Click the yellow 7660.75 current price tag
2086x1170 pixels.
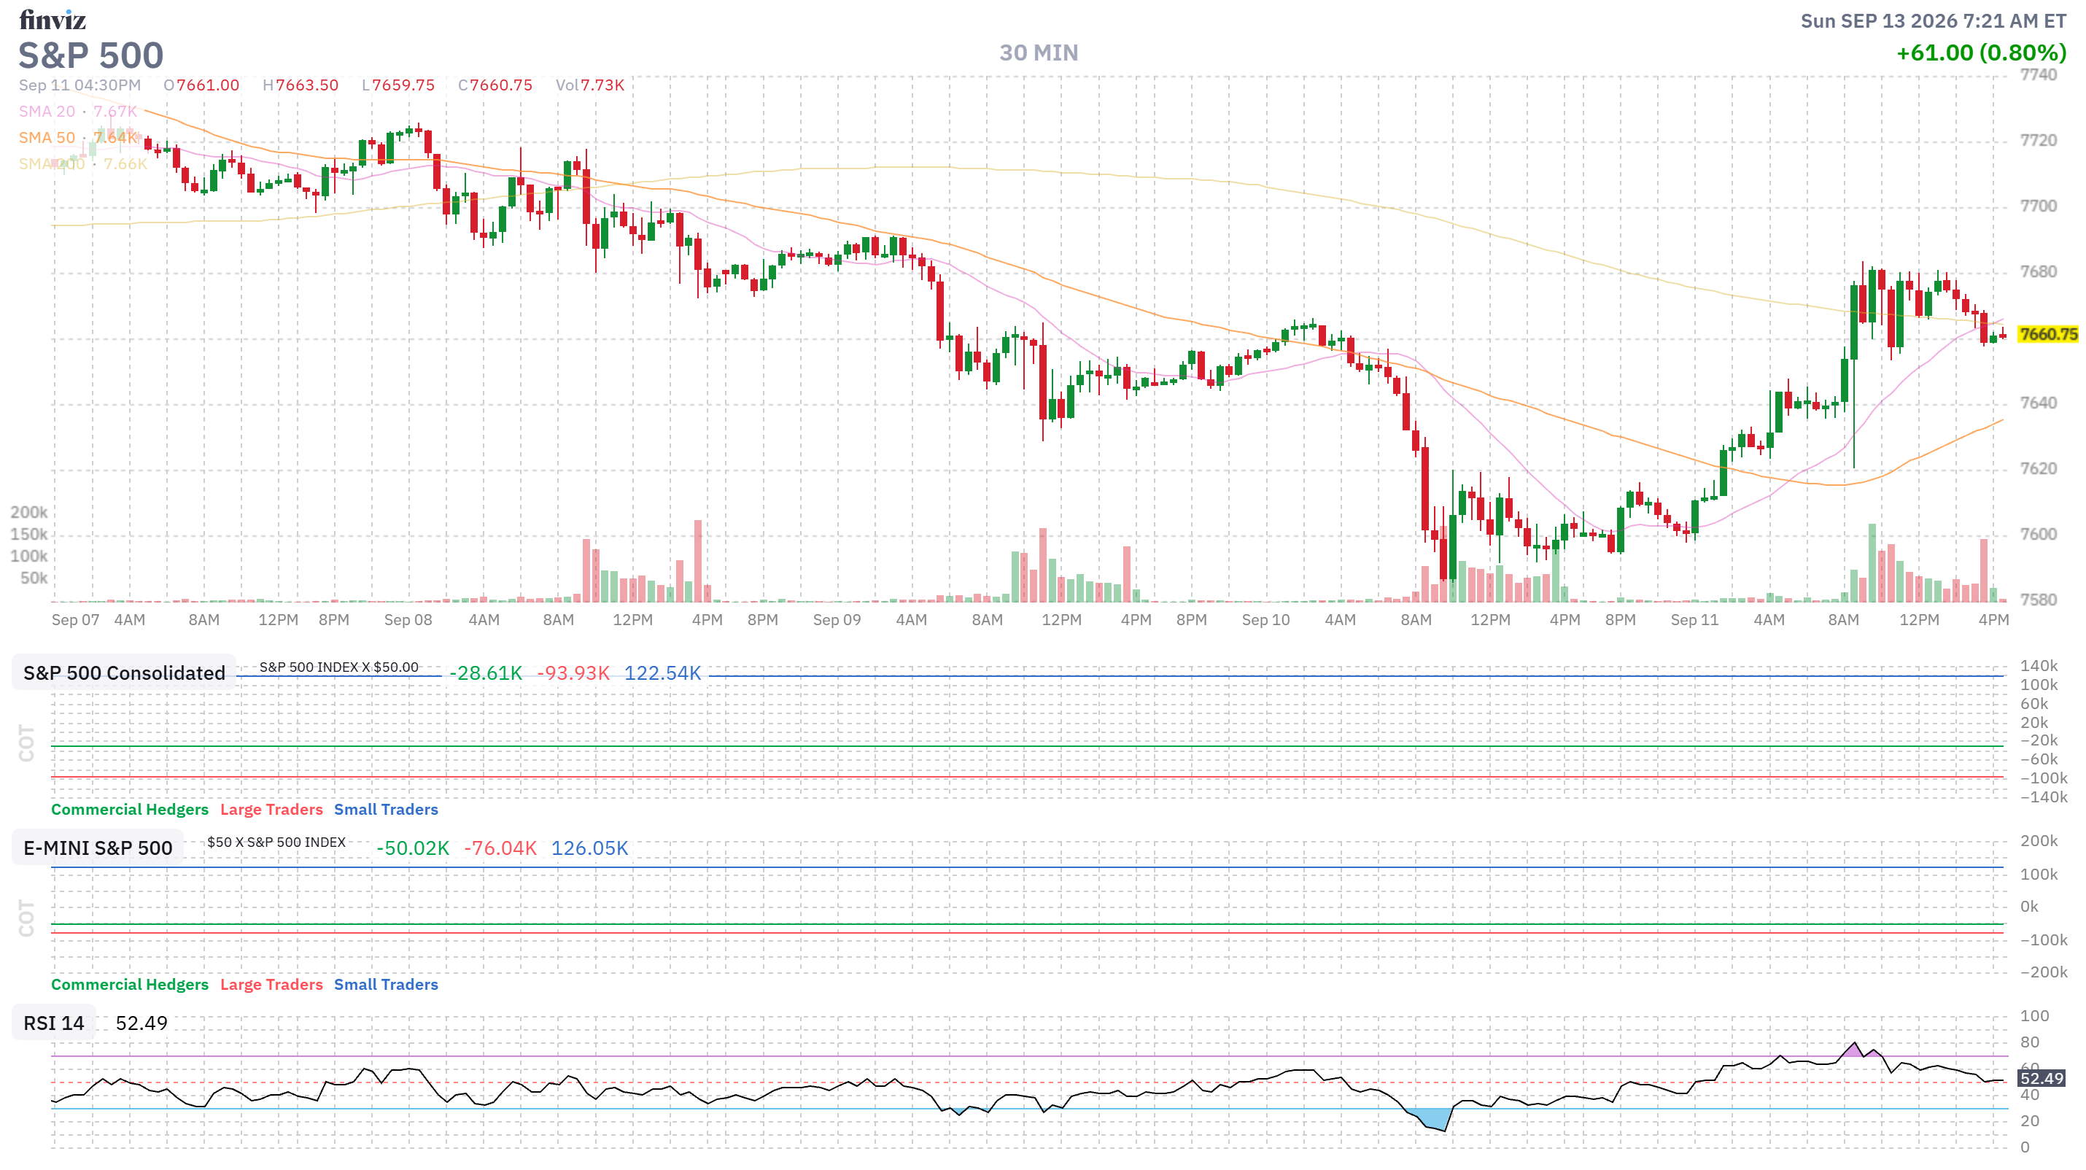tap(2048, 333)
